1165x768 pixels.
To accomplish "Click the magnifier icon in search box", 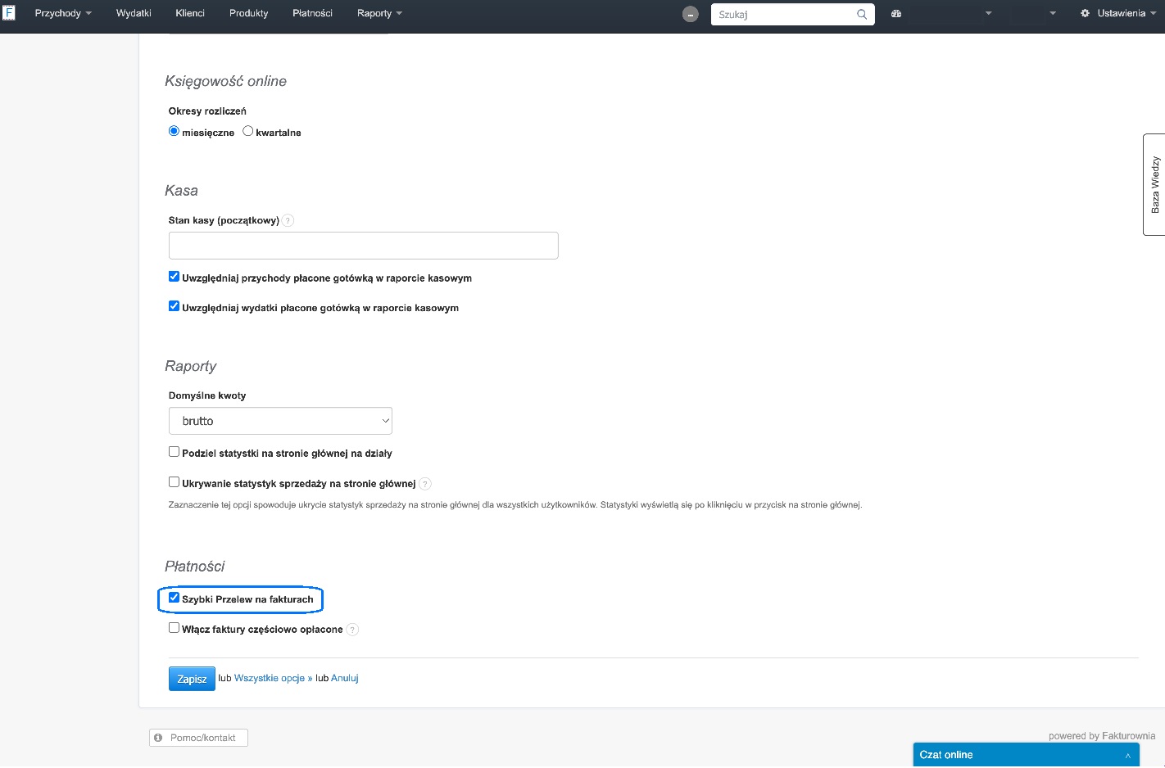I will tap(862, 14).
